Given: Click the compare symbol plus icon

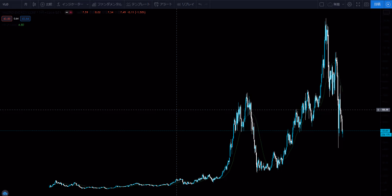Looking at the screenshot, I should (43, 4).
